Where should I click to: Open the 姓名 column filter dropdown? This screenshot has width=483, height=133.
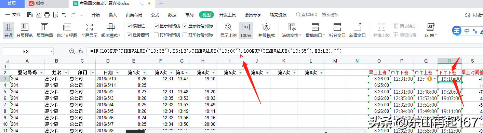tap(66, 72)
